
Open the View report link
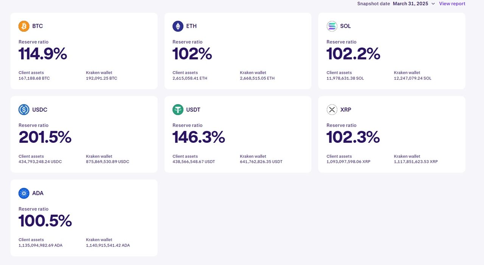[452, 4]
